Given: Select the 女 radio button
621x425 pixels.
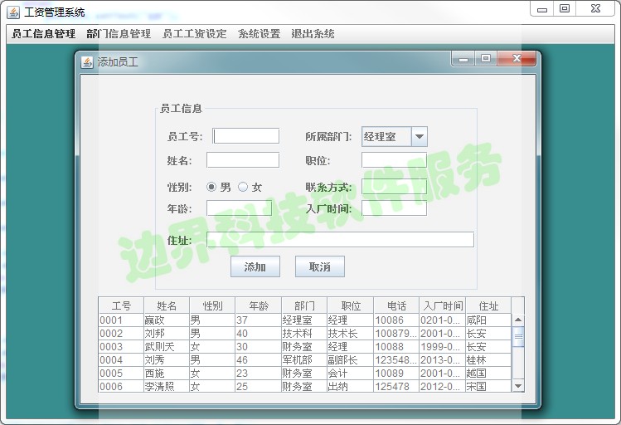Looking at the screenshot, I should [x=243, y=187].
